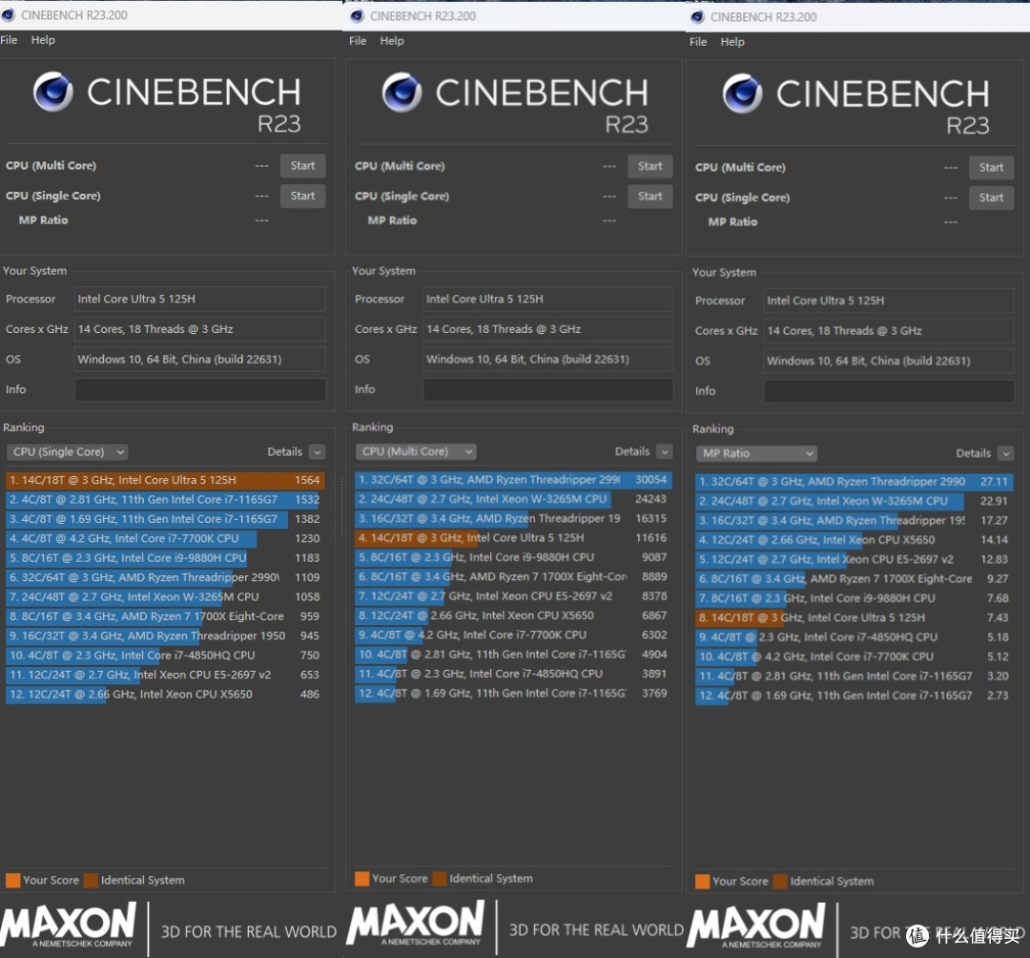Click the Cinebench sphere logo in right window

tap(743, 94)
